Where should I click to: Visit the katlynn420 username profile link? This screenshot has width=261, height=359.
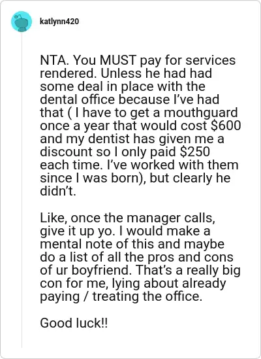point(59,22)
